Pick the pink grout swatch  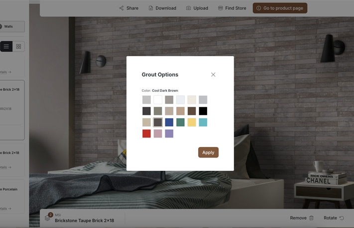click(x=158, y=134)
